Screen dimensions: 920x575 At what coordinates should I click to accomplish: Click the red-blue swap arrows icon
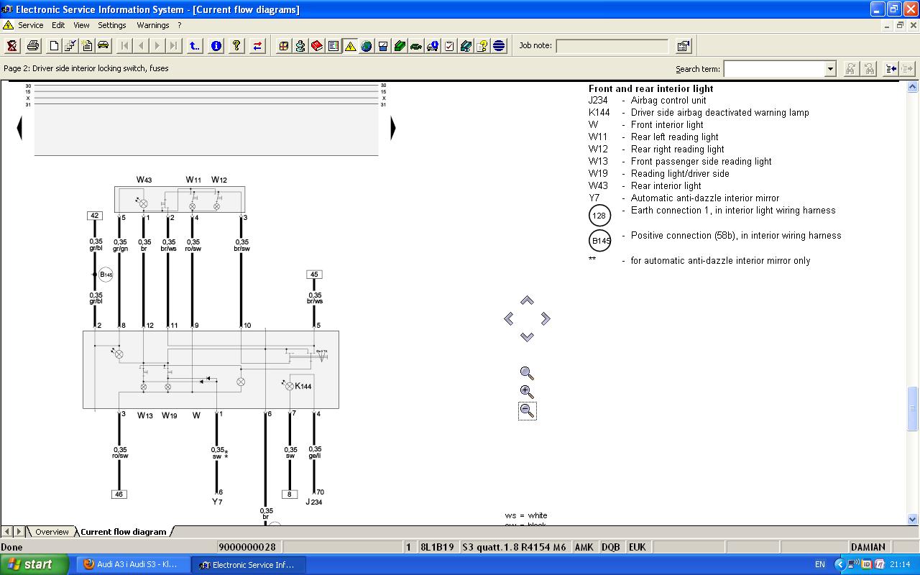tap(257, 46)
